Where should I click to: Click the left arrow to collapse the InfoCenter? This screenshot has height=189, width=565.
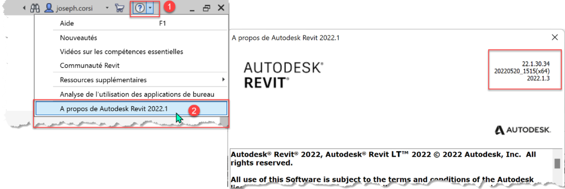tap(24, 8)
